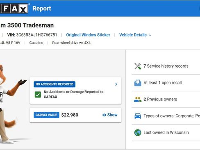Click the open recall envelope icon
The height and width of the screenshot is (150, 200).
[138, 83]
